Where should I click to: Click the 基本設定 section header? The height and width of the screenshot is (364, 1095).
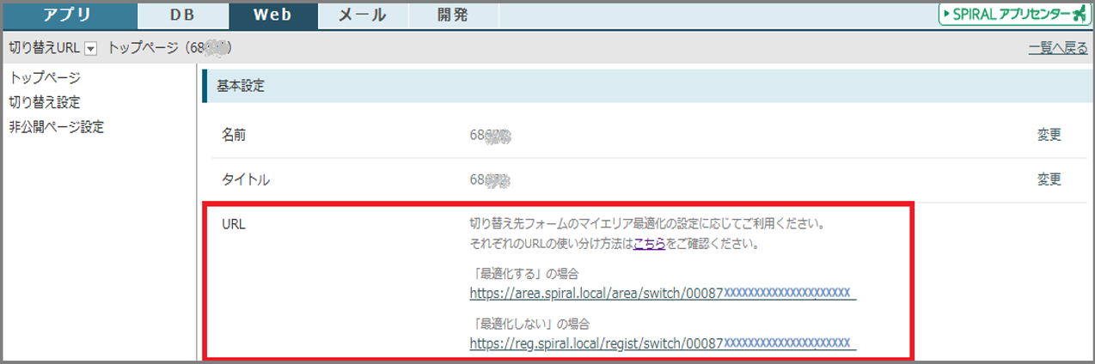click(241, 87)
